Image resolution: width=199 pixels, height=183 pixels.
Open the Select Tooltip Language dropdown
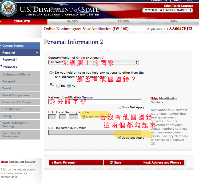click(168, 10)
